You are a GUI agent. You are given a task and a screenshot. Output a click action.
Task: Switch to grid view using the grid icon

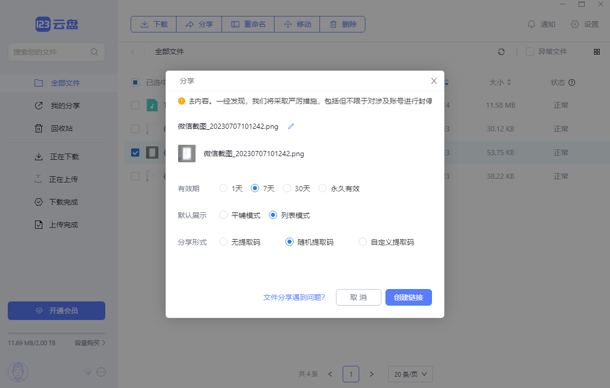[x=597, y=52]
